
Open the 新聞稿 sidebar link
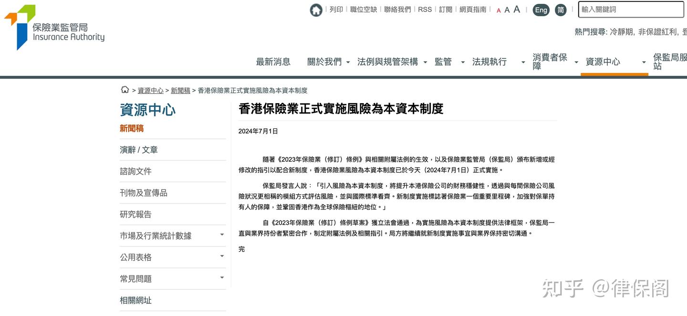pos(132,128)
